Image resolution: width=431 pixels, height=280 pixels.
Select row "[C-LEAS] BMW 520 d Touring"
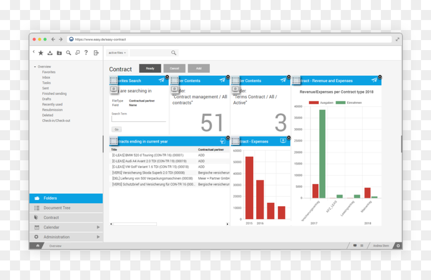169,155
